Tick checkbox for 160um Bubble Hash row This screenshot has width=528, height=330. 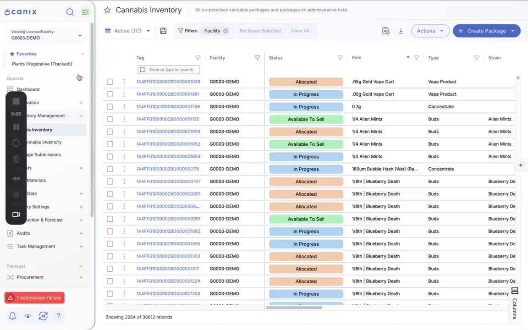click(110, 169)
